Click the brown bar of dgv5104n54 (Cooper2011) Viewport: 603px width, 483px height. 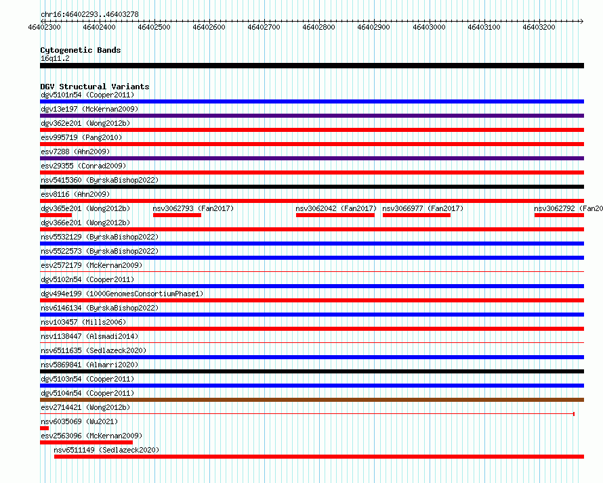click(x=312, y=400)
